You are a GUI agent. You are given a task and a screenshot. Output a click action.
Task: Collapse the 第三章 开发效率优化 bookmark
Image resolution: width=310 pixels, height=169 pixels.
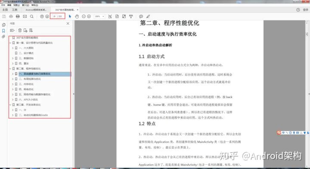tap(10, 104)
